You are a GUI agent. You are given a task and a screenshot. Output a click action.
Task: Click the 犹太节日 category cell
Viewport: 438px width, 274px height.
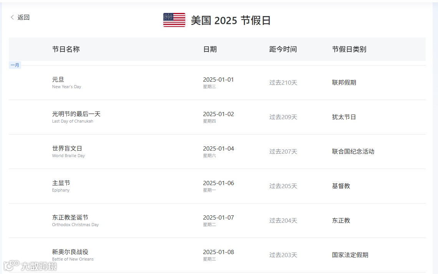click(344, 117)
